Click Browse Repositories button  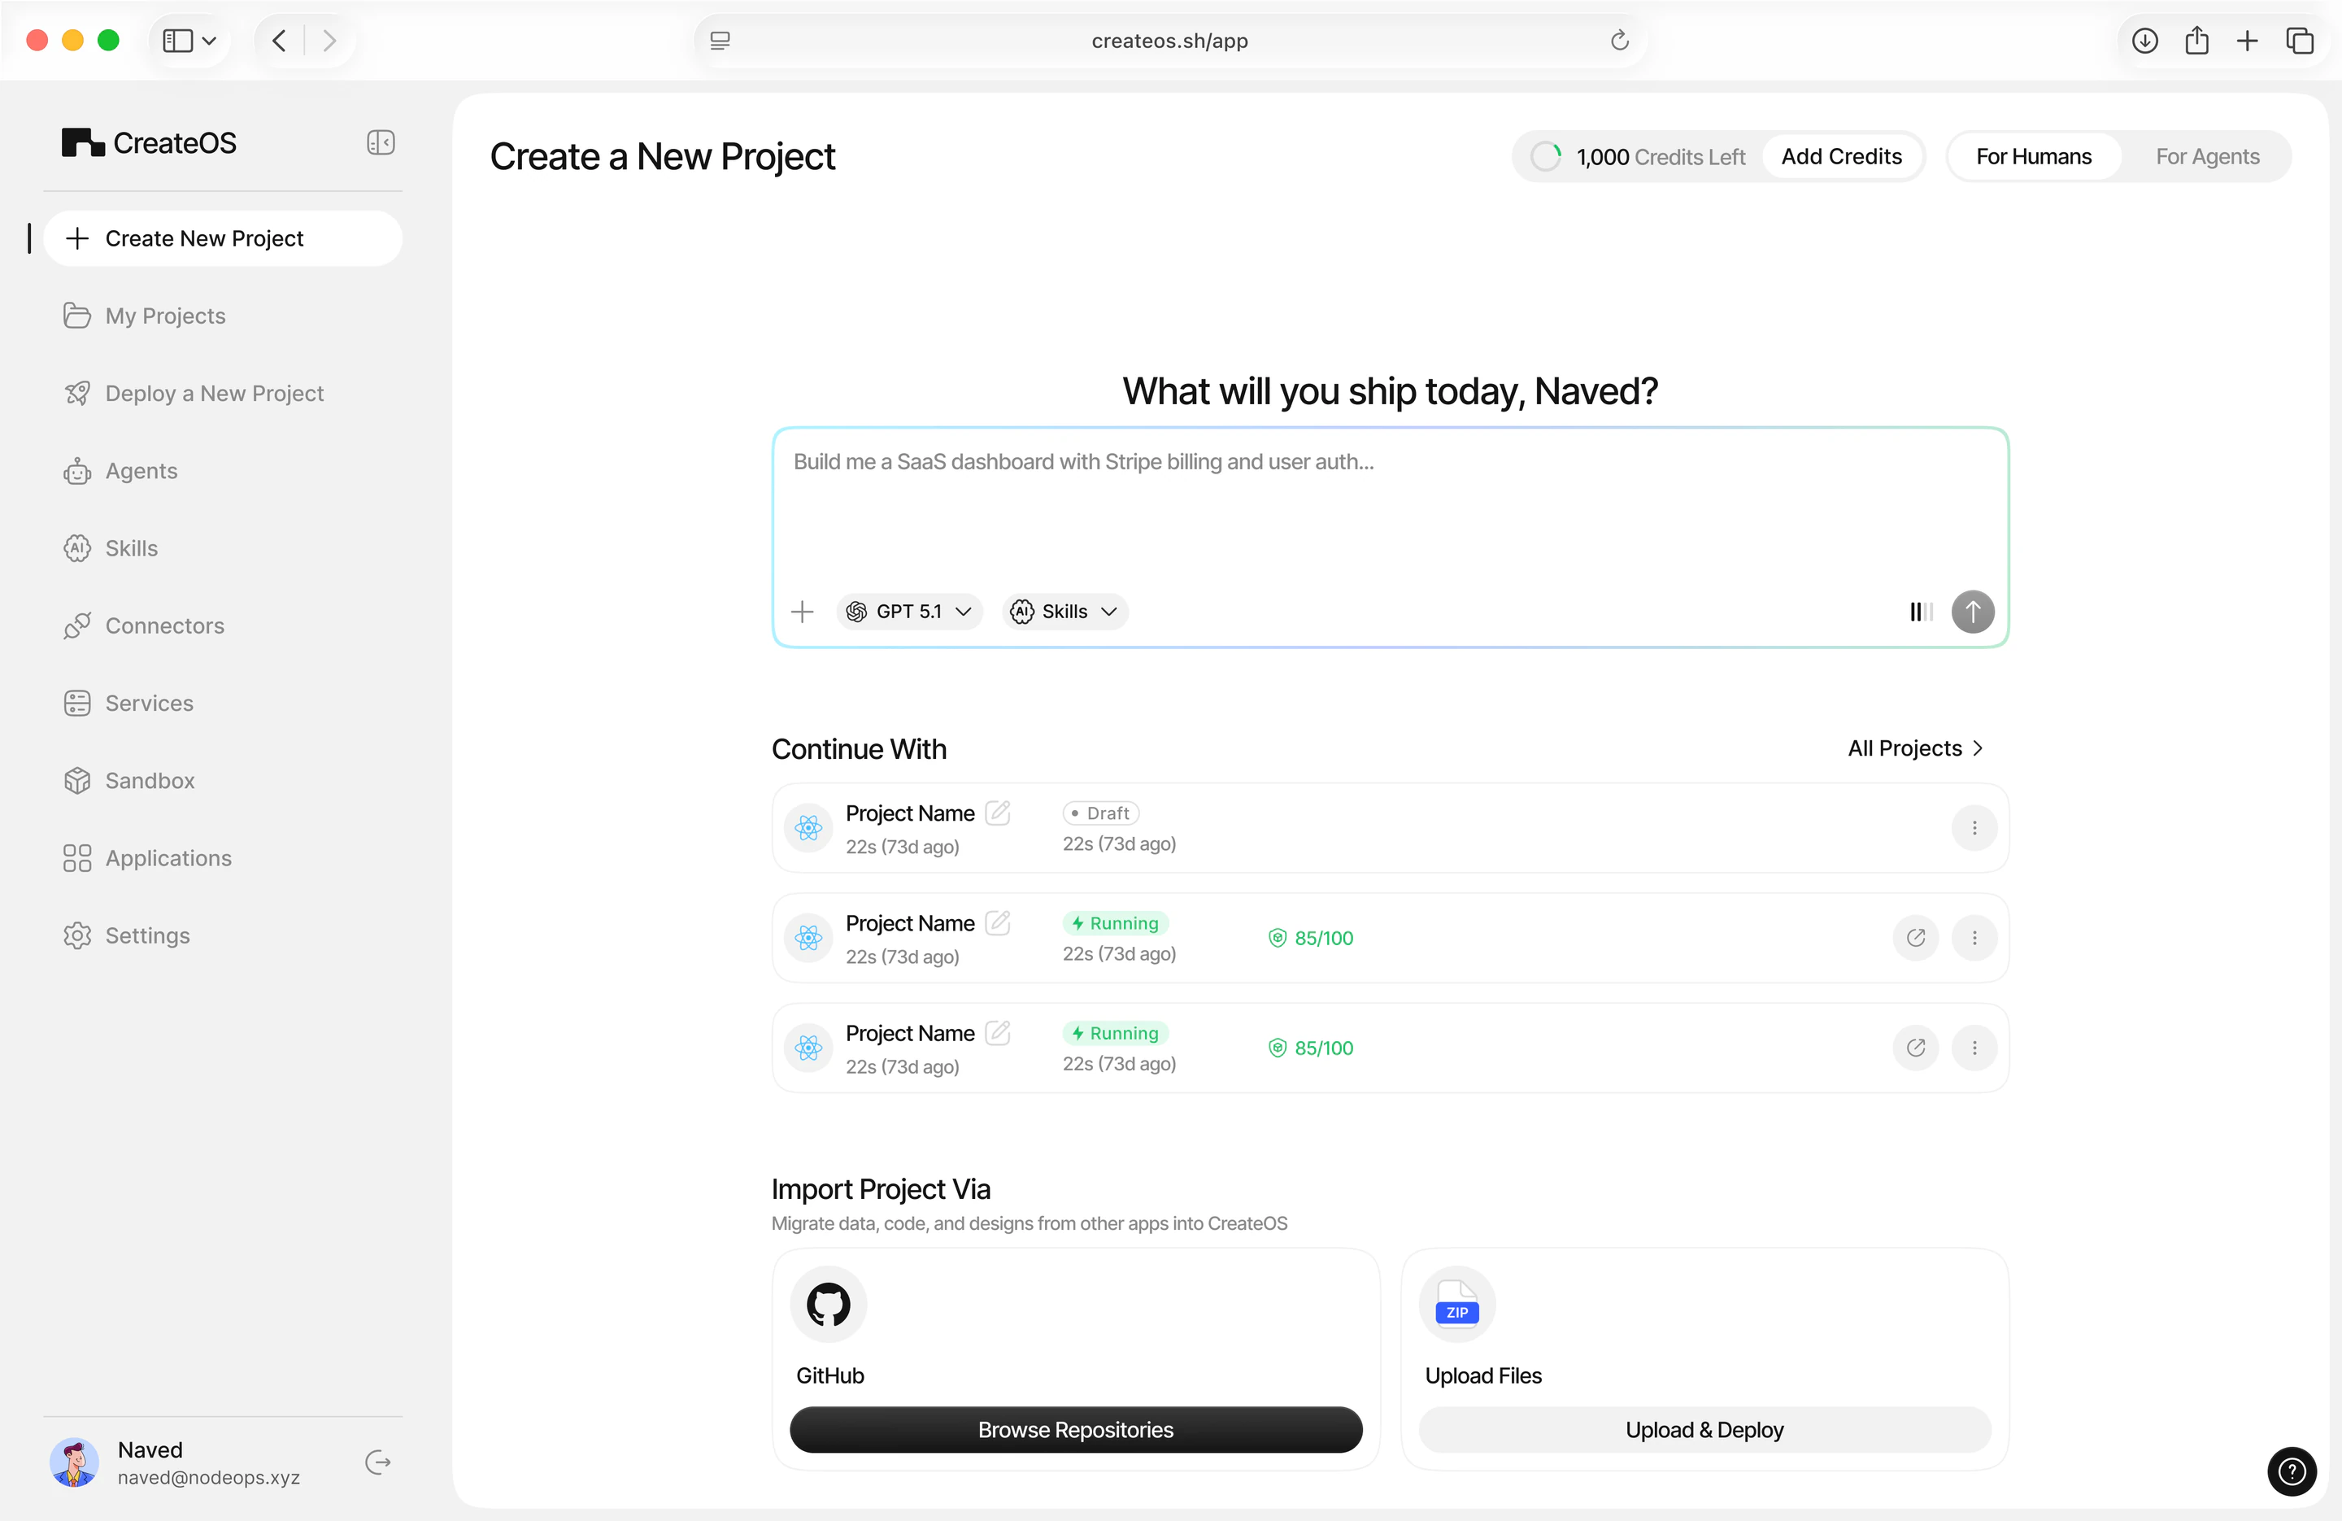1074,1428
